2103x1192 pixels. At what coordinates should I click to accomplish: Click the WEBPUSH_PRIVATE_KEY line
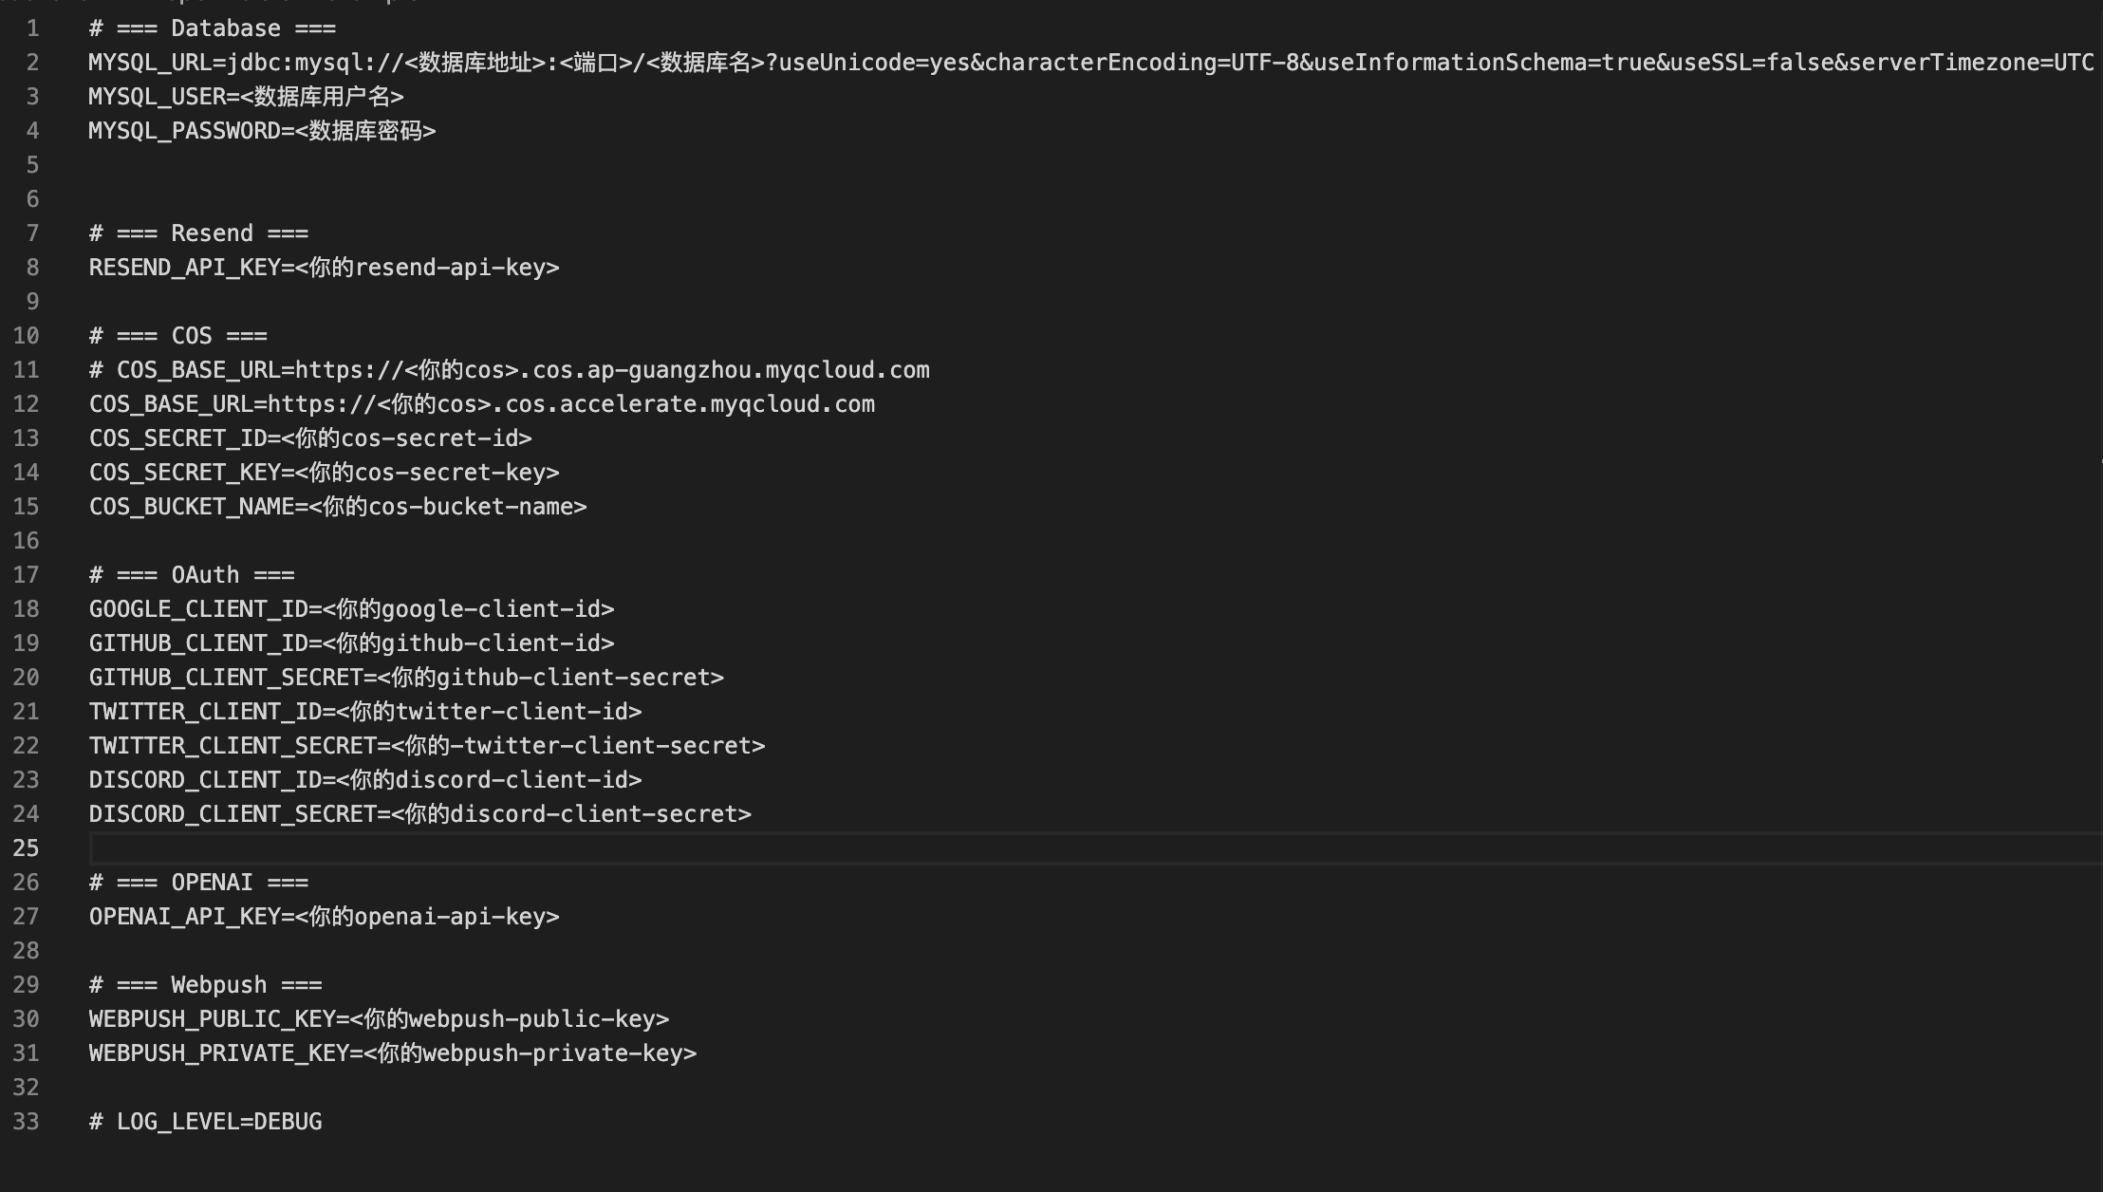tap(393, 1053)
